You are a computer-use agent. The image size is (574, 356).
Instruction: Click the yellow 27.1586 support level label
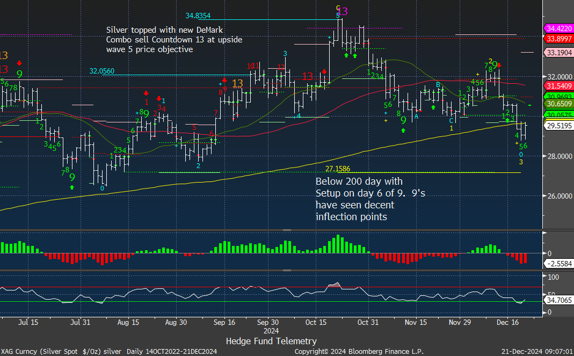pyautogui.click(x=338, y=169)
